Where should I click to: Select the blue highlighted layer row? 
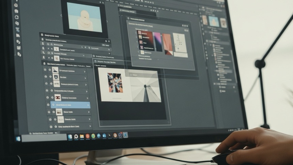click(x=71, y=105)
